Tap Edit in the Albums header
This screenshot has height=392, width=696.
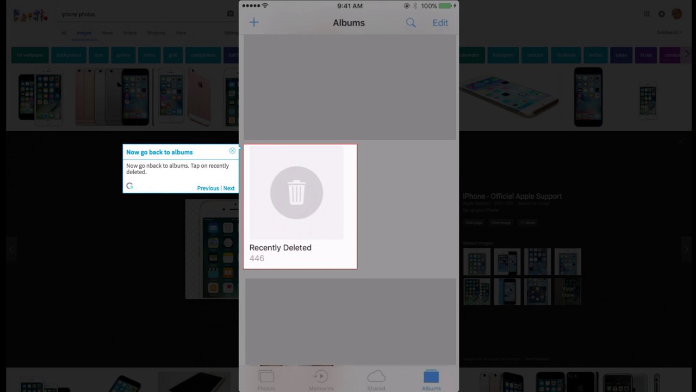coord(440,22)
